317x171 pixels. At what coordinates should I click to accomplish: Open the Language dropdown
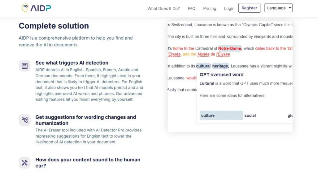(278, 8)
